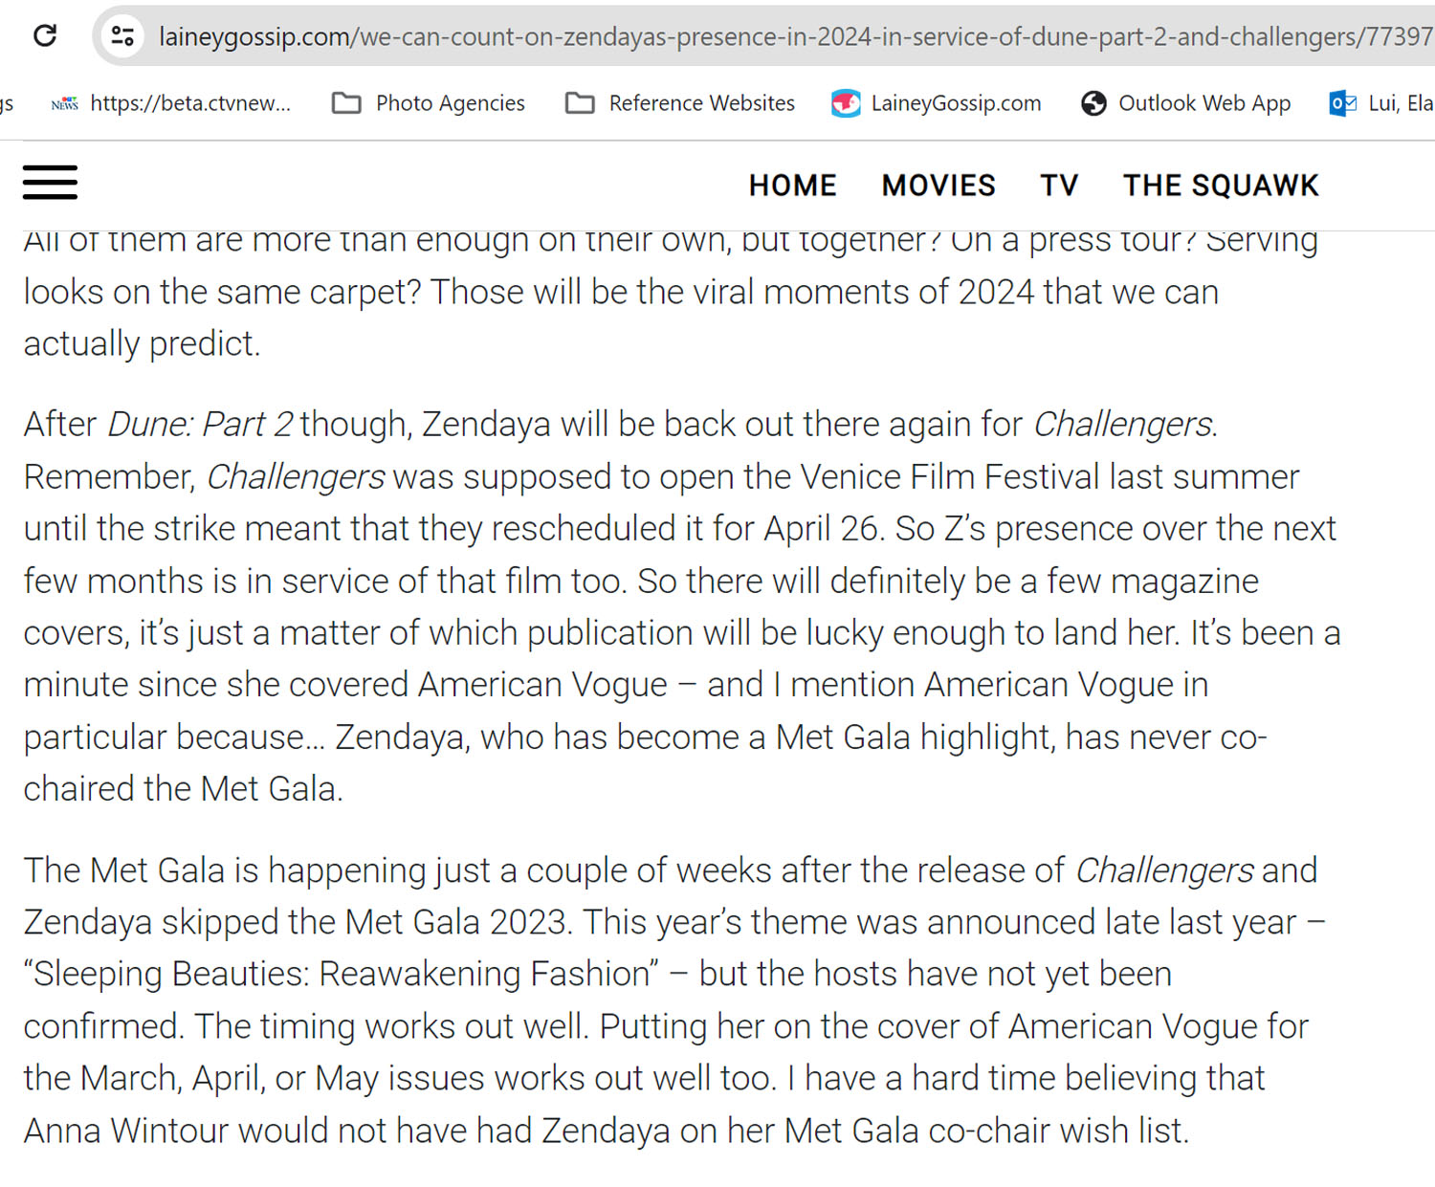Open the Outlook Web App bookmark
This screenshot has width=1435, height=1187.
pyautogui.click(x=1186, y=103)
